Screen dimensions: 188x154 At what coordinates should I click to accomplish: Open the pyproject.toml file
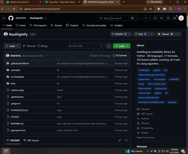pos(18,130)
